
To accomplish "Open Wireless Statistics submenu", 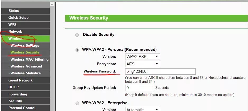I will [25, 73].
